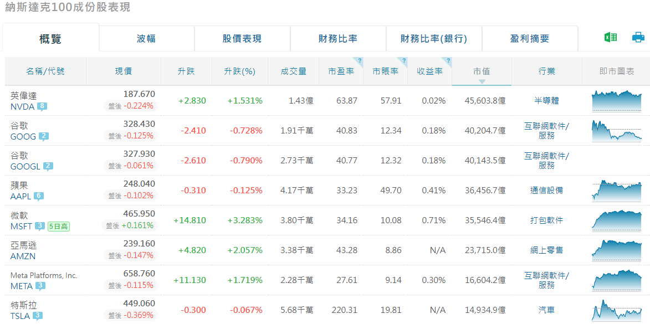Open TSLA comment badge showing 3
The height and width of the screenshot is (324, 650).
pyautogui.click(x=37, y=316)
